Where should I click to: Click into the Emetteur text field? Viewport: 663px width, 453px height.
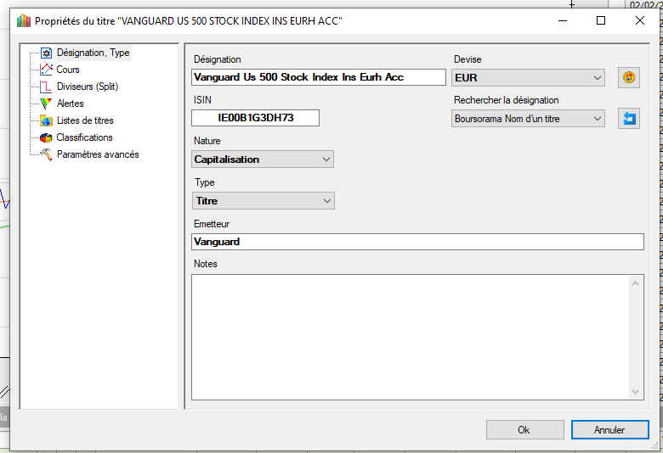pyautogui.click(x=417, y=242)
